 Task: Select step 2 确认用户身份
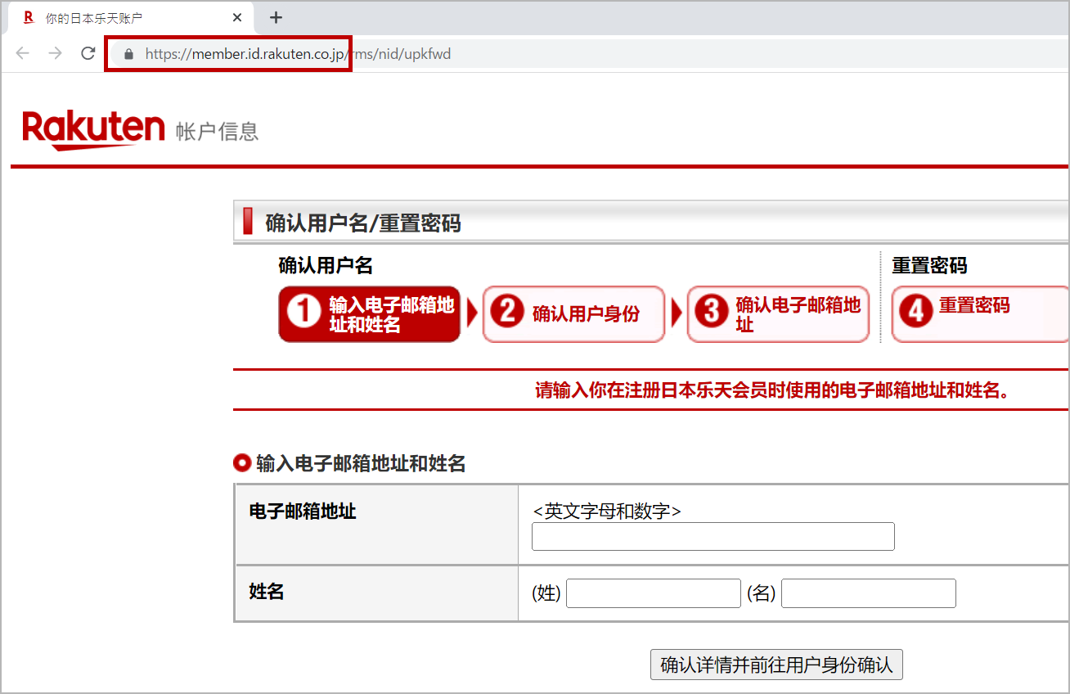[x=573, y=314]
